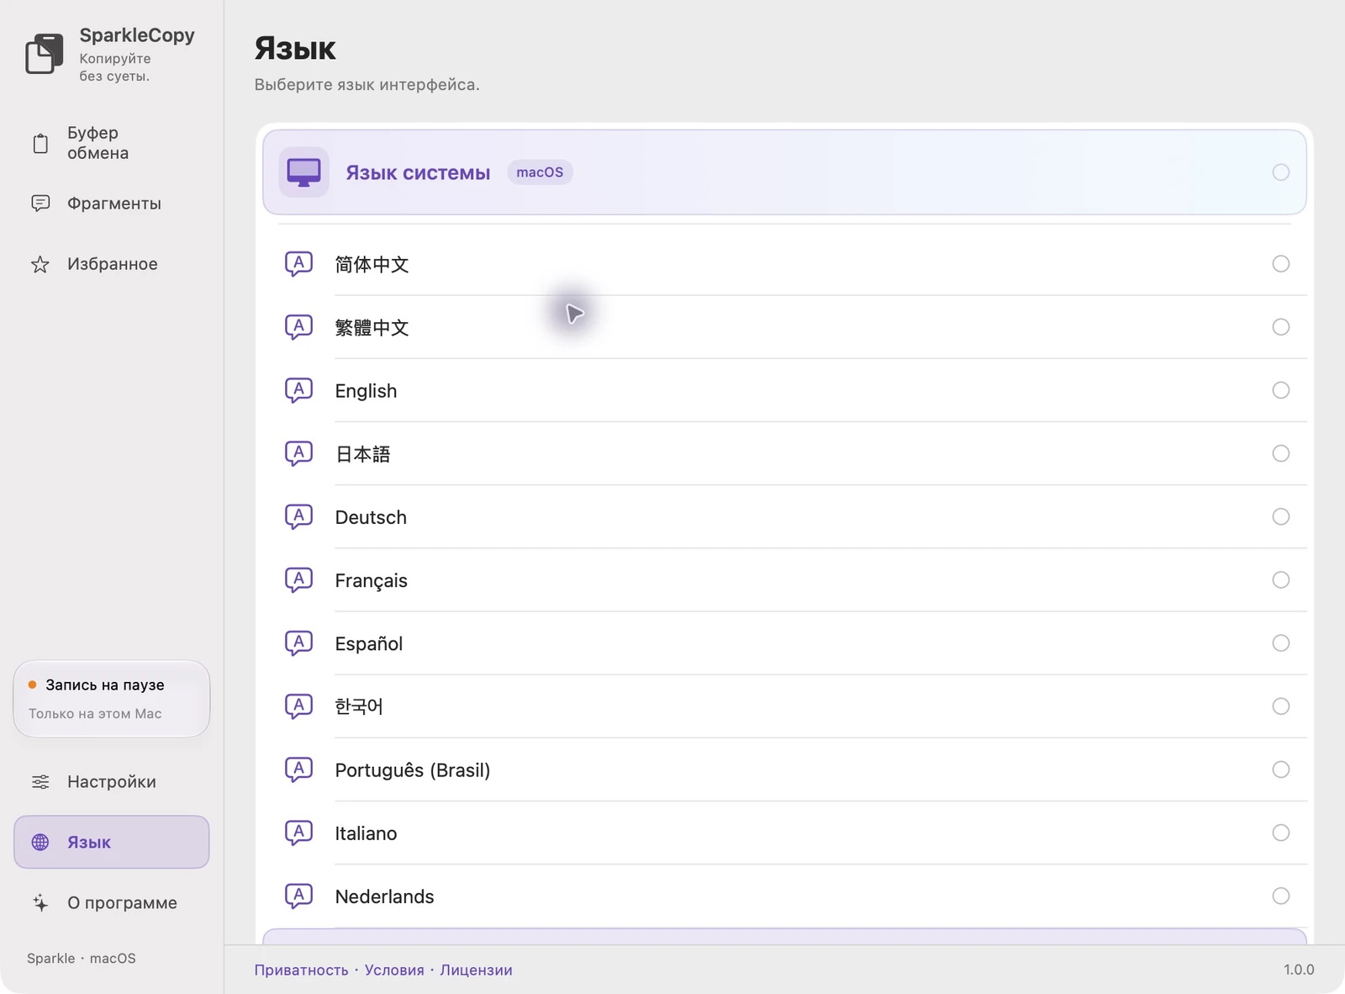1345x994 pixels.
Task: Click the Фрагменты speech bubble icon
Action: tap(40, 204)
